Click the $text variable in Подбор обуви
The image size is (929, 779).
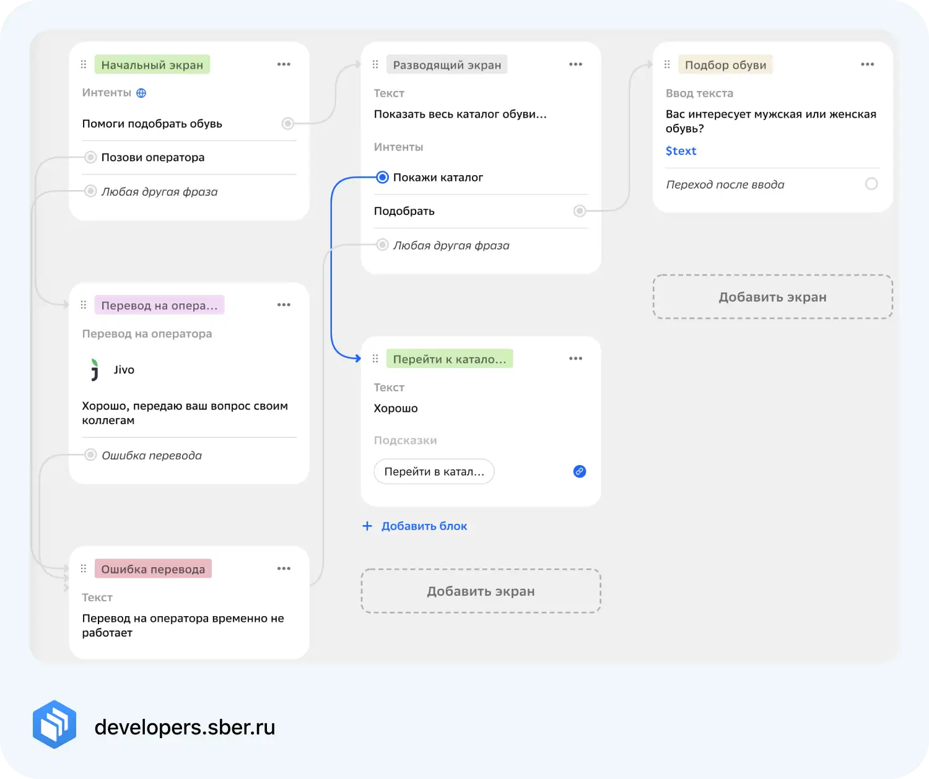[x=681, y=151]
